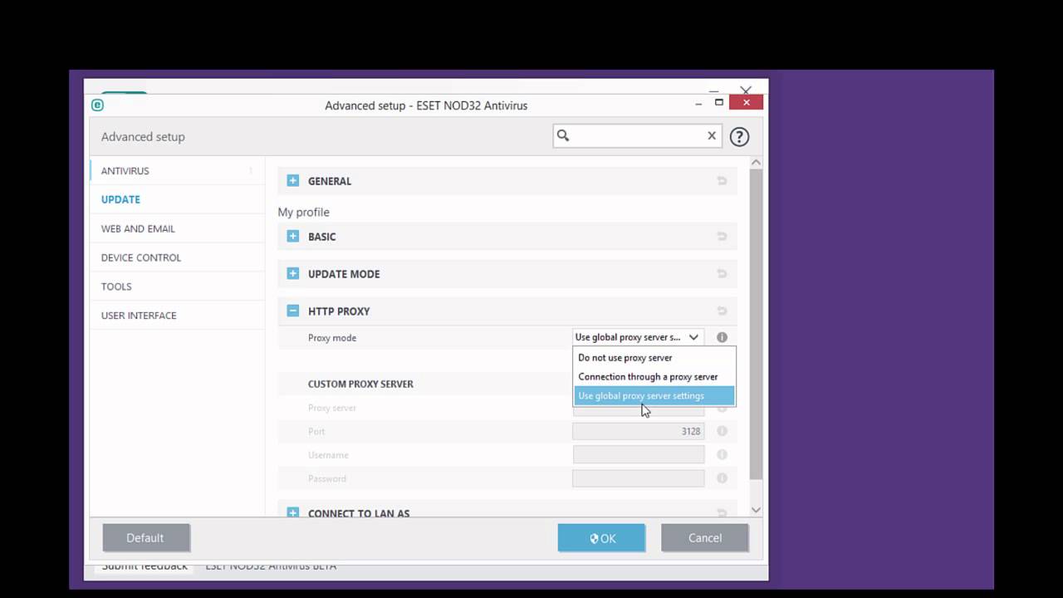
Task: Close the Advanced setup window
Action: click(x=747, y=102)
